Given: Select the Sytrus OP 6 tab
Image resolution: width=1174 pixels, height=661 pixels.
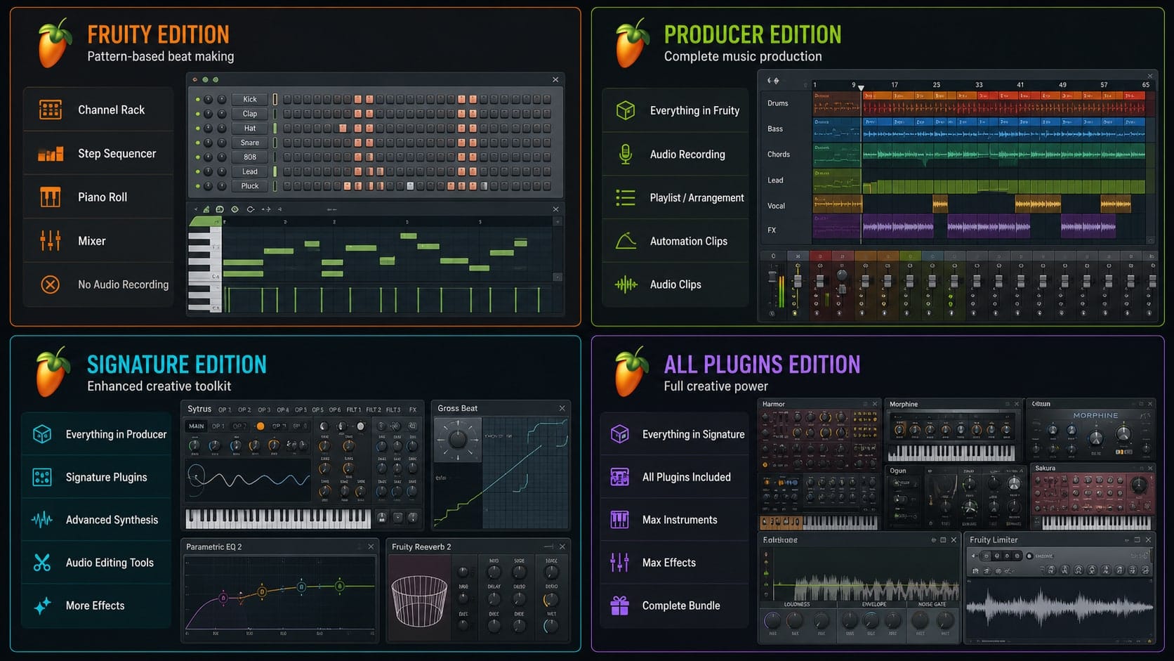Looking at the screenshot, I should (x=335, y=410).
